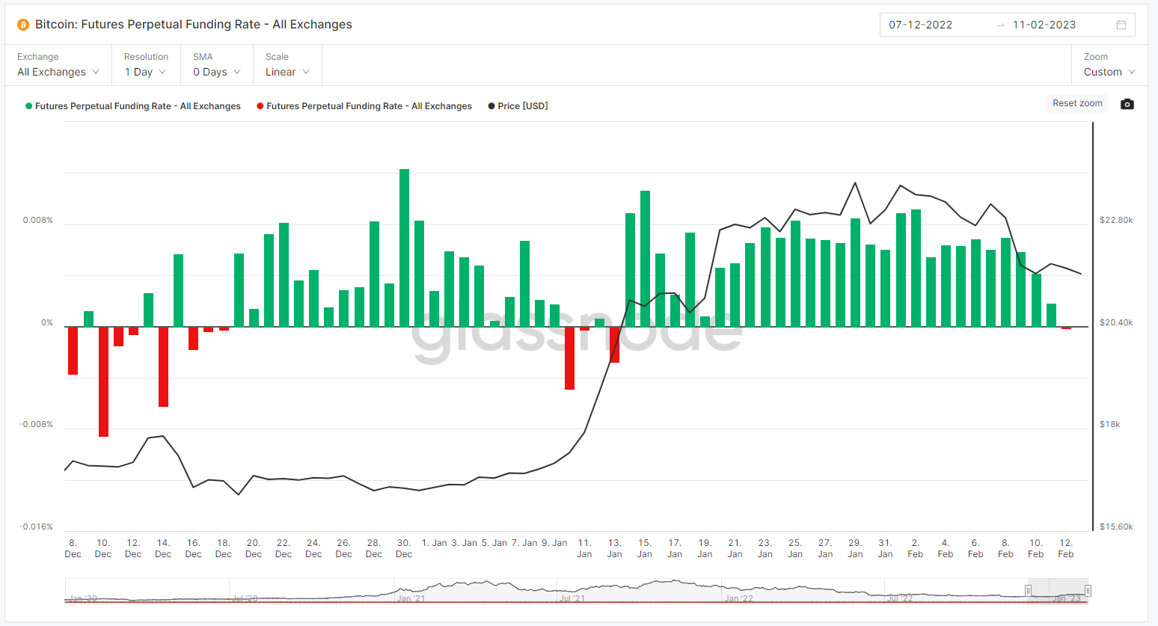The height and width of the screenshot is (626, 1158).
Task: Click Jul '21 label in navigator
Action: point(573,598)
